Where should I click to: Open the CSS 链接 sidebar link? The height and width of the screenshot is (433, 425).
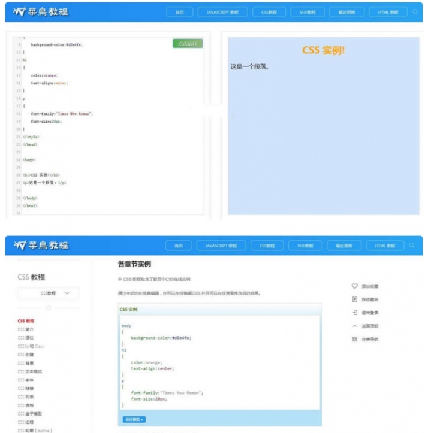click(x=26, y=389)
